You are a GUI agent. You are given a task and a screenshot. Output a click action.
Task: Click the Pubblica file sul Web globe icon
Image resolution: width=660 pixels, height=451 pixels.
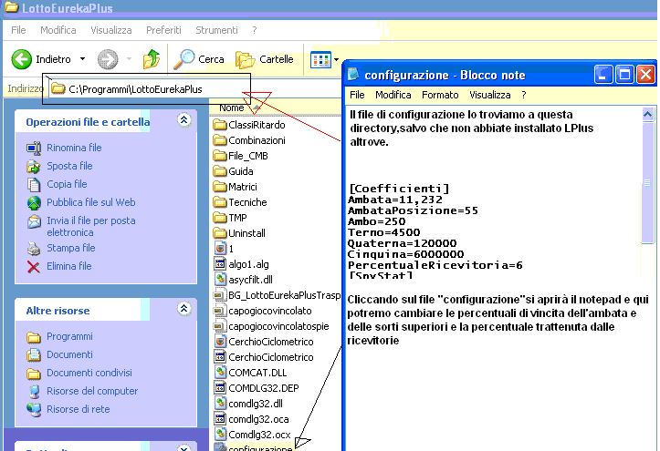(x=34, y=203)
